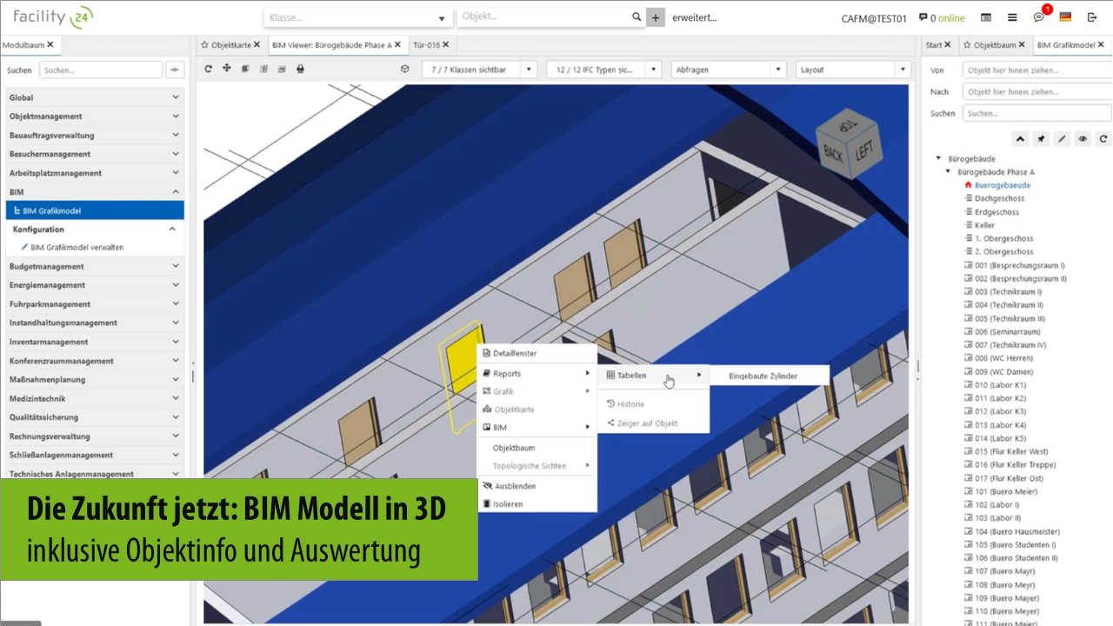1113x626 pixels.
Task: Select Objektbaum in the context menu
Action: [537, 448]
